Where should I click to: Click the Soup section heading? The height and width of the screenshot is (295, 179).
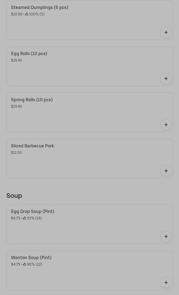pos(14,196)
